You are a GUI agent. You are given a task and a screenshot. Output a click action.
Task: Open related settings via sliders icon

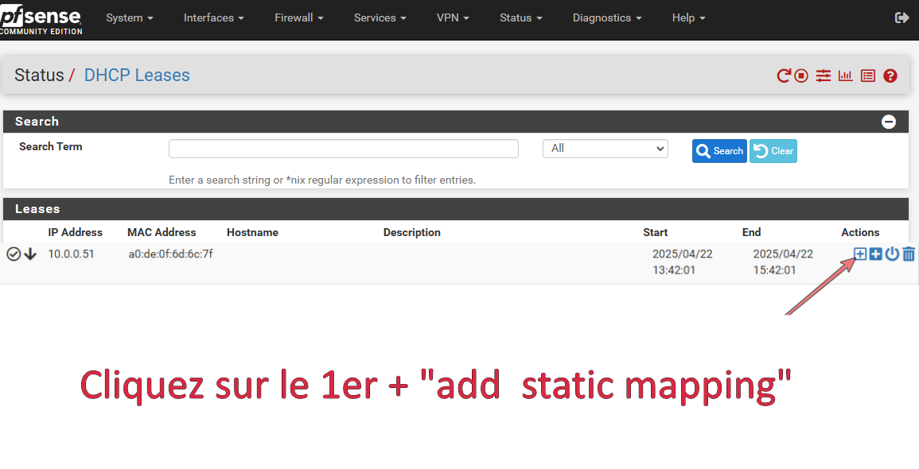[823, 76]
